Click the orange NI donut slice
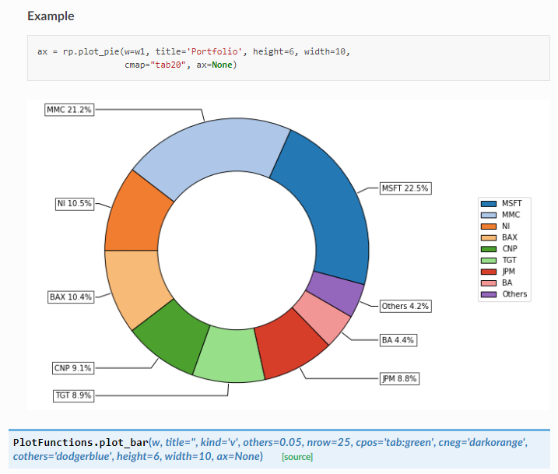Viewport: 558px width, 474px height. (x=137, y=217)
